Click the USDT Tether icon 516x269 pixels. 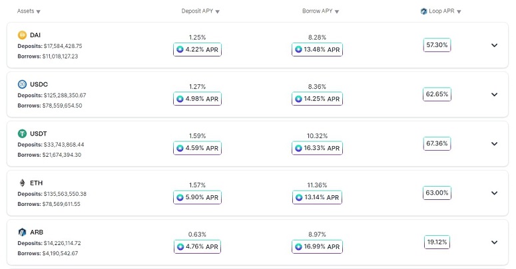point(22,134)
